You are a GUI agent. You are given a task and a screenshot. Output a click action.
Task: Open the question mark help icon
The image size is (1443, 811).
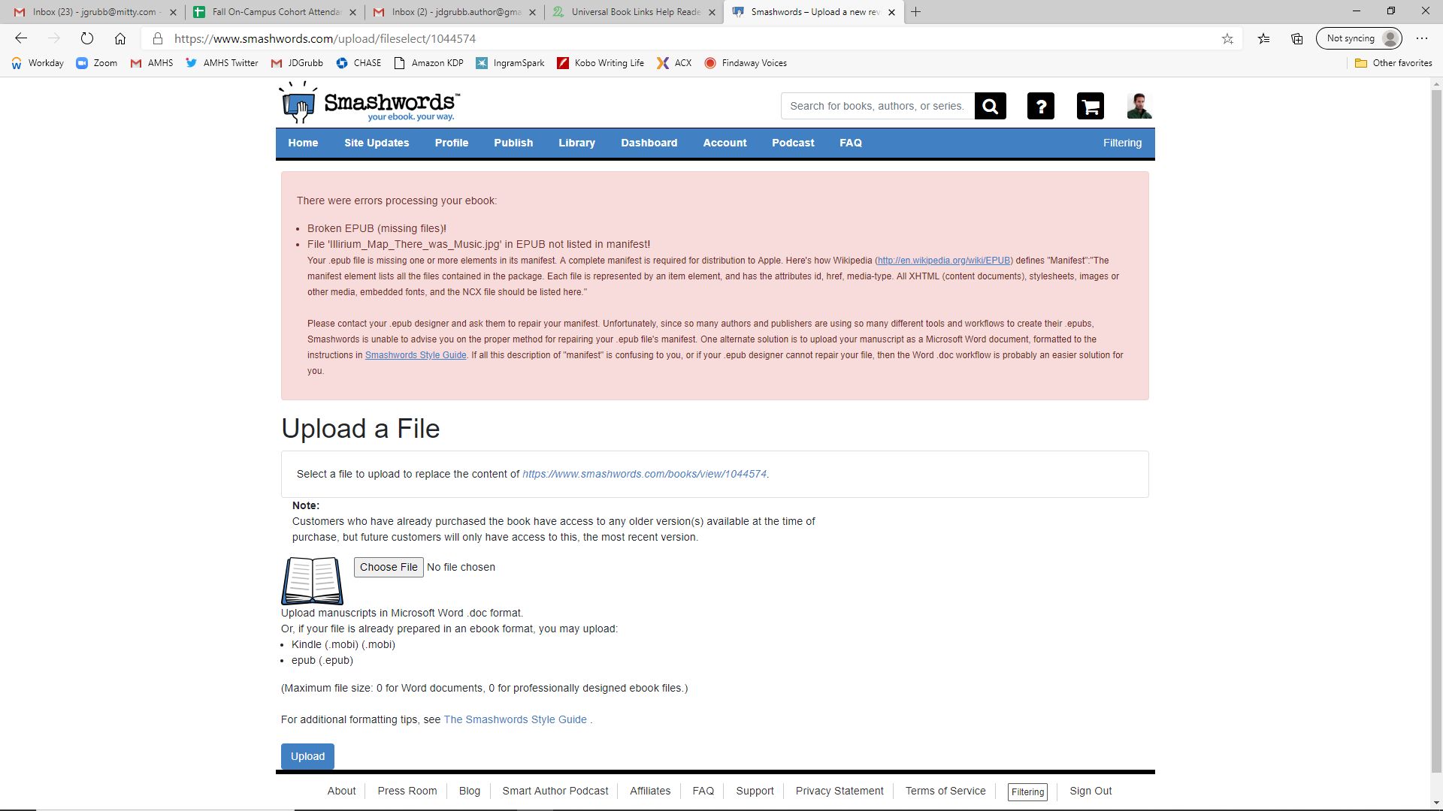point(1040,106)
